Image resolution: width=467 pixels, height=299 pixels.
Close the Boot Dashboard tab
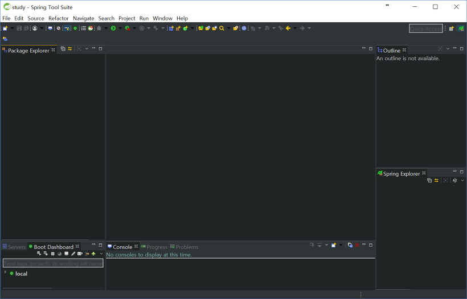[x=77, y=246]
